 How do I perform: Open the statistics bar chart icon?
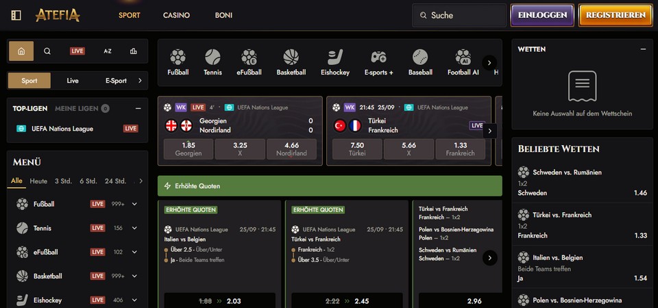[134, 51]
